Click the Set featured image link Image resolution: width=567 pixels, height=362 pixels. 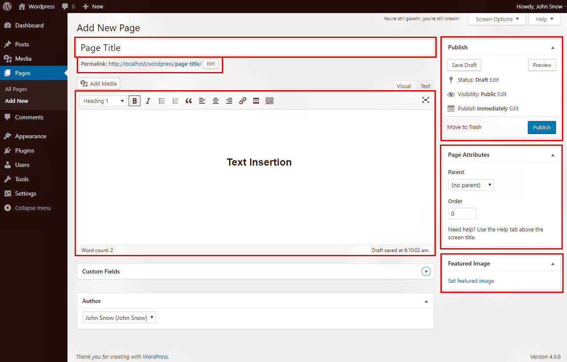(x=471, y=281)
